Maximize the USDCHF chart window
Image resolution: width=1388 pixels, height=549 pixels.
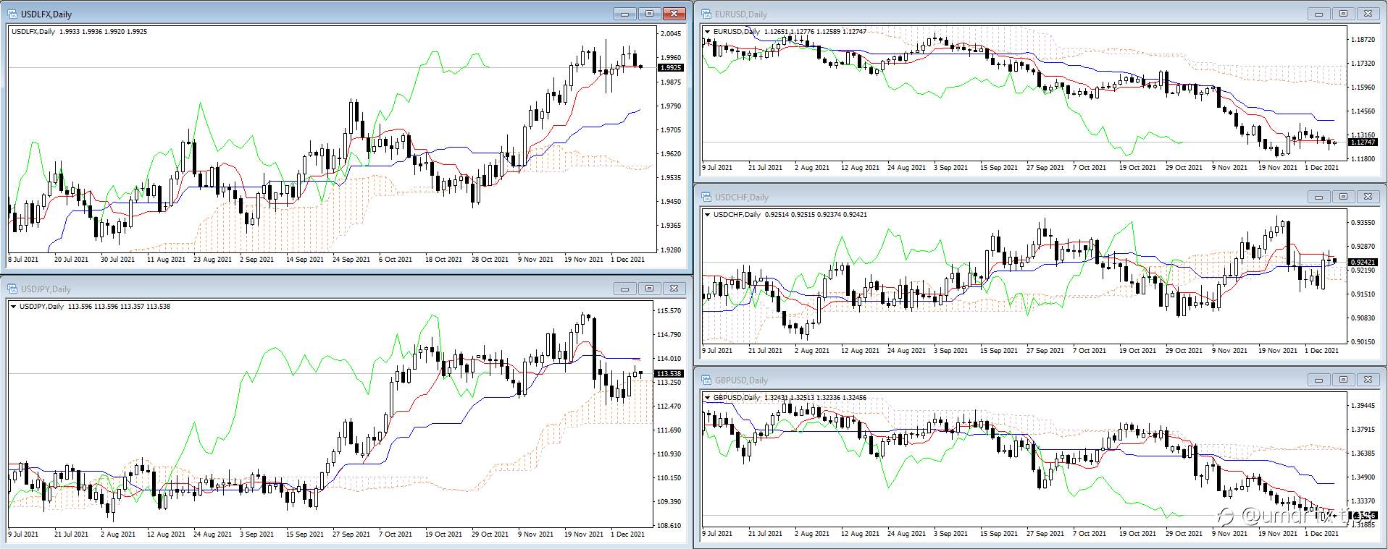(x=1344, y=197)
